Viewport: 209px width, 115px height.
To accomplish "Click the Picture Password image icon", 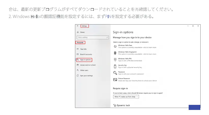I will [115, 80].
